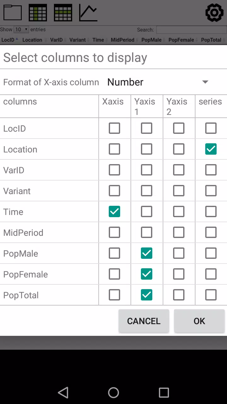227x404 pixels.
Task: Open the Show entries count dropdown
Action: point(21,29)
